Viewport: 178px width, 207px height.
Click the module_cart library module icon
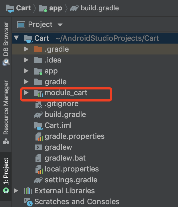(x=38, y=93)
